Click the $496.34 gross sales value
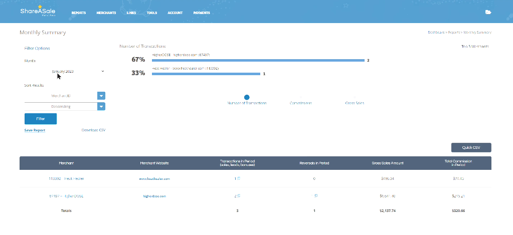Screen dimensions: 513x235 [x=387, y=179]
